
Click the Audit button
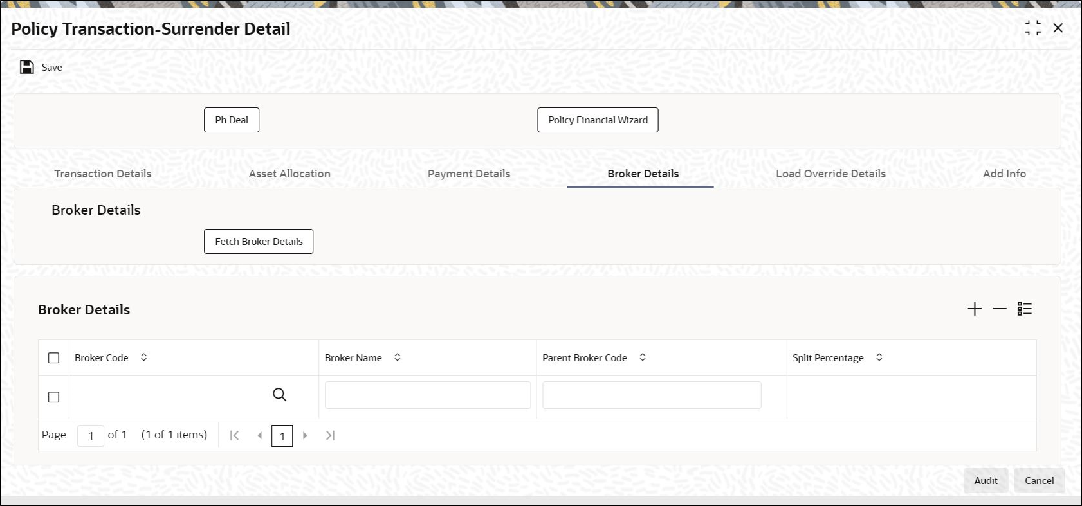pyautogui.click(x=986, y=481)
